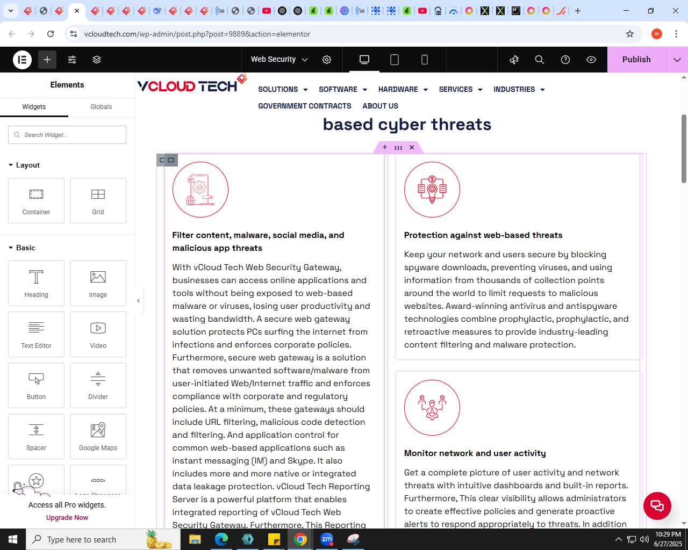Open the Windows Start menu
This screenshot has width=688, height=550.
coord(13,539)
